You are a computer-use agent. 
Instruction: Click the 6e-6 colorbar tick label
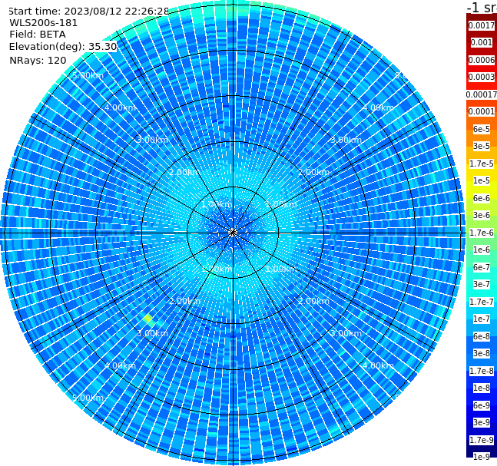tap(482, 198)
